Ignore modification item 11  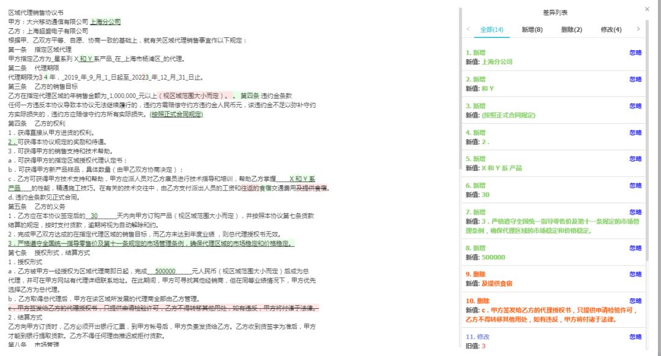pos(635,336)
